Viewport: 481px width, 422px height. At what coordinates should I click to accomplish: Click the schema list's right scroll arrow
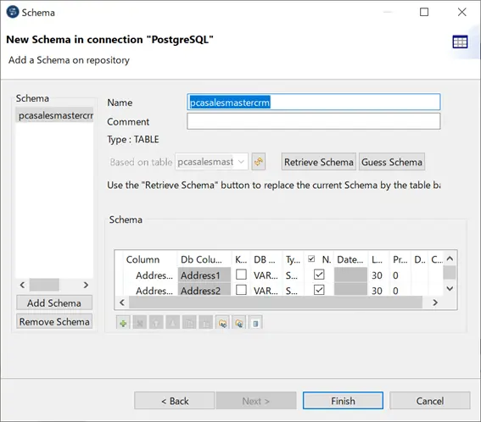(86, 285)
